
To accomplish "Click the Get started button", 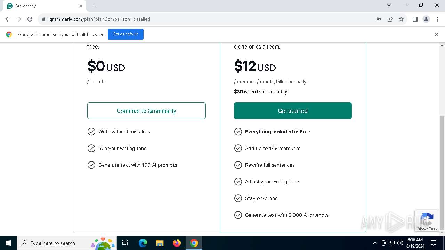I will click(x=293, y=111).
